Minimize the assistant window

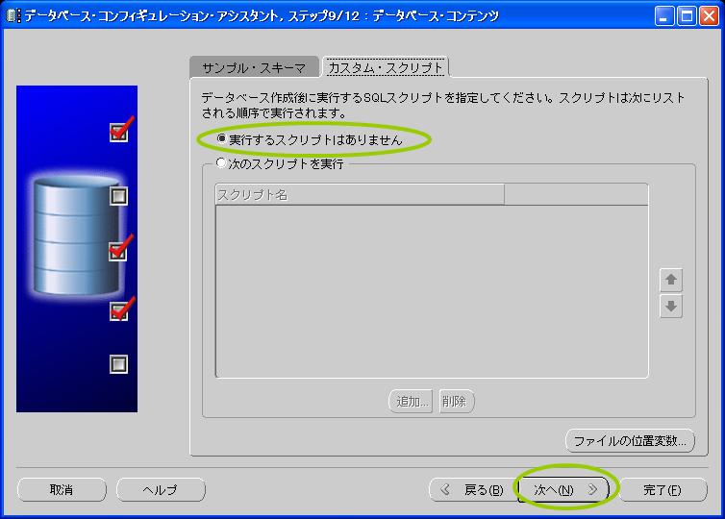[x=664, y=16]
